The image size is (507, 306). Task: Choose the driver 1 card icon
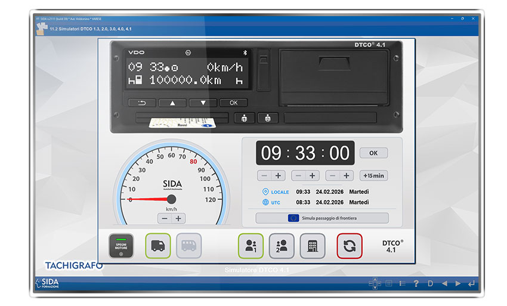(251, 246)
